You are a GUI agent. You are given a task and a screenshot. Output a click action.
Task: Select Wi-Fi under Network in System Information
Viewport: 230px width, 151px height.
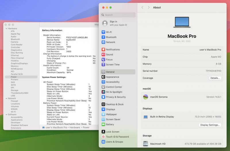13,112
